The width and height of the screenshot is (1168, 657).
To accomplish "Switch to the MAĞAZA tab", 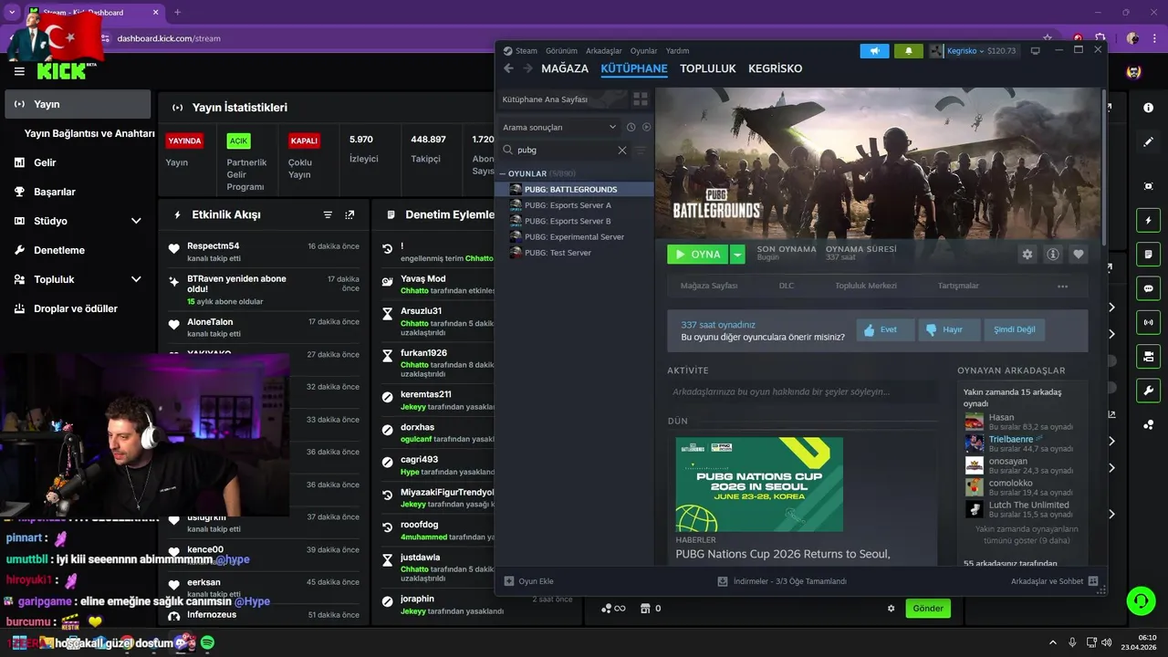I will coord(565,68).
